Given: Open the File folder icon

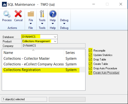Looking at the screenshot, I should pyautogui.click(x=31, y=14).
